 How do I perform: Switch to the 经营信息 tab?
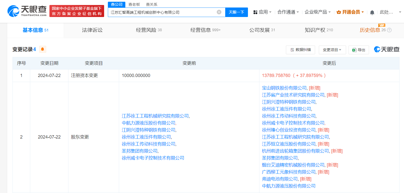(x=205, y=30)
